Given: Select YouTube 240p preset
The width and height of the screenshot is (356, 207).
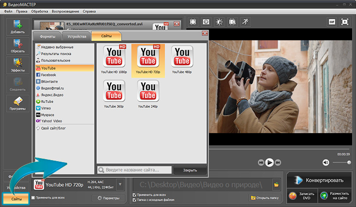Looking at the screenshot, I should click(x=148, y=94).
